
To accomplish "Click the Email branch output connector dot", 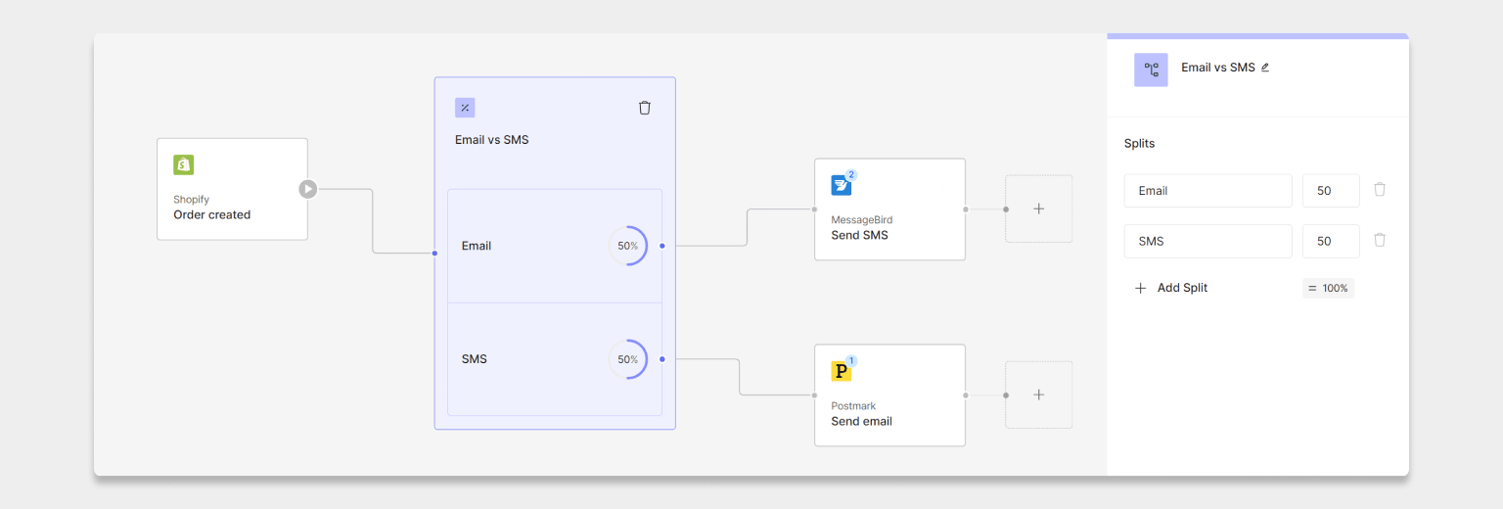I will tap(662, 246).
